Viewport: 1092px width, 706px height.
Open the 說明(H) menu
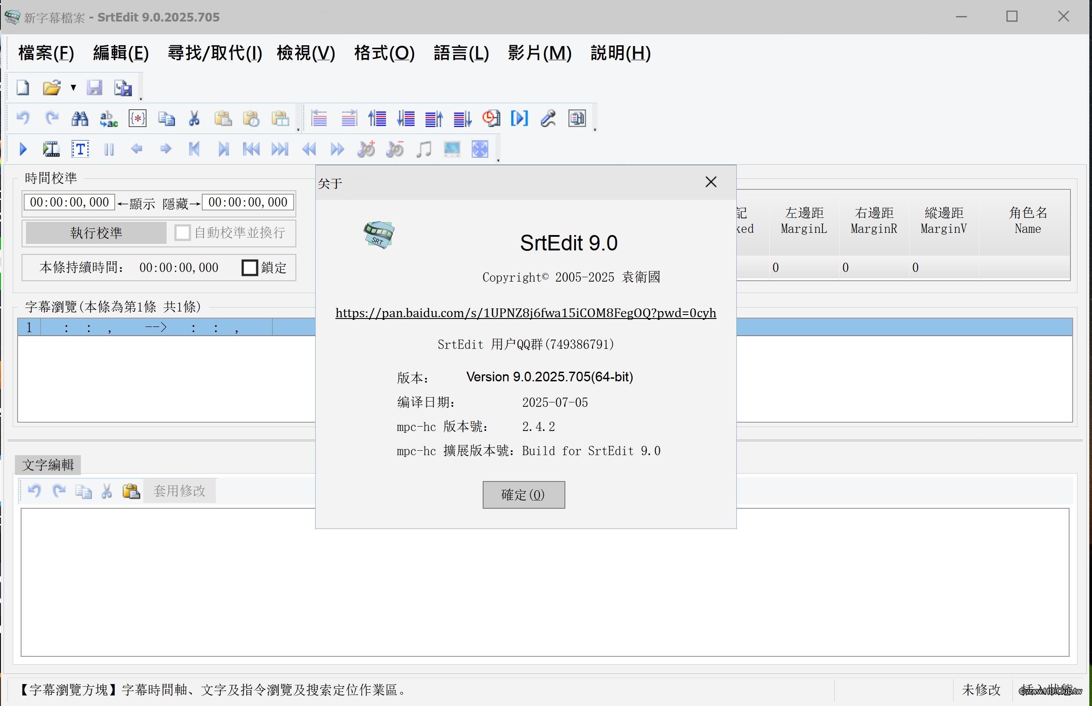621,53
